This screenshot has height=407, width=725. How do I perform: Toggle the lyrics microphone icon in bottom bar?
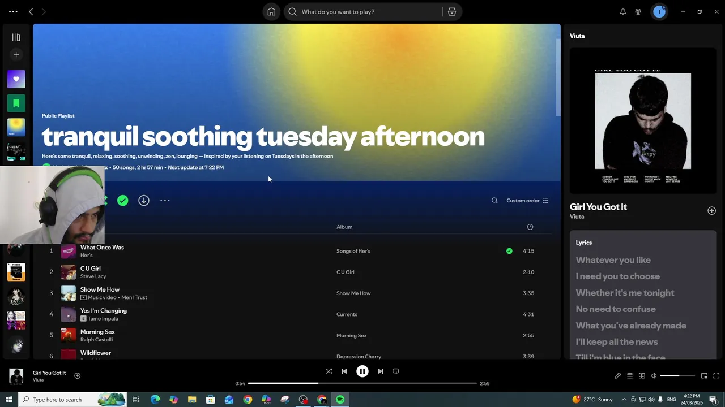pyautogui.click(x=618, y=376)
